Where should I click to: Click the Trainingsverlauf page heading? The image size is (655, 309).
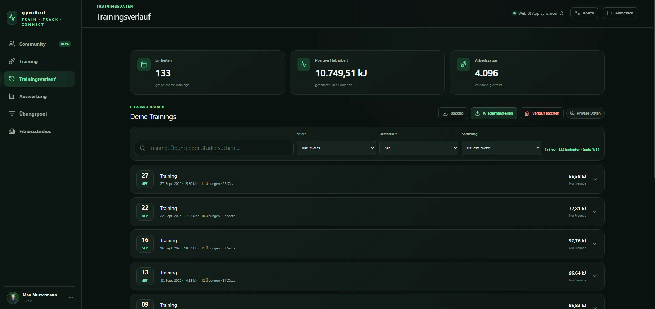pos(123,17)
